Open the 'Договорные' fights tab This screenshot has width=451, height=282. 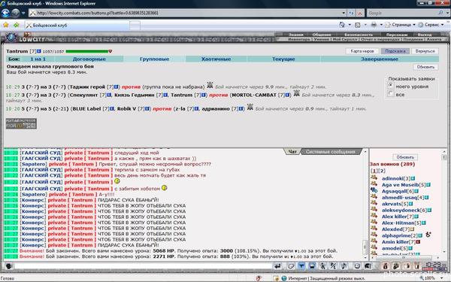click(89, 59)
